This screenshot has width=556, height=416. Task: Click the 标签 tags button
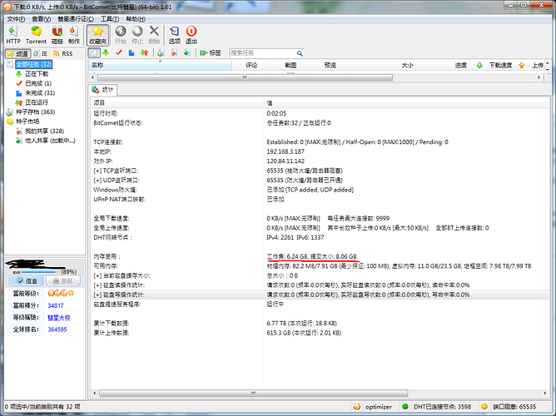(x=211, y=52)
